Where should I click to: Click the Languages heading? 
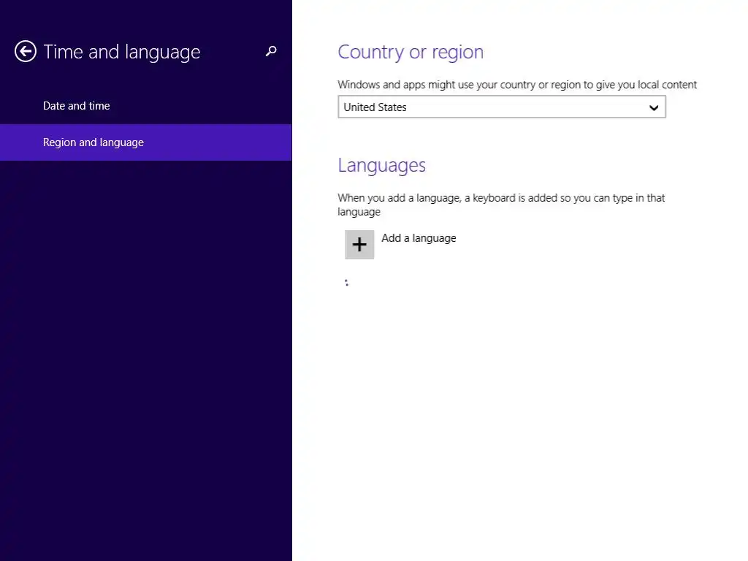[381, 166]
